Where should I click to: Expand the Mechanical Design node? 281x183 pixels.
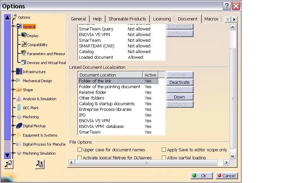[13, 80]
